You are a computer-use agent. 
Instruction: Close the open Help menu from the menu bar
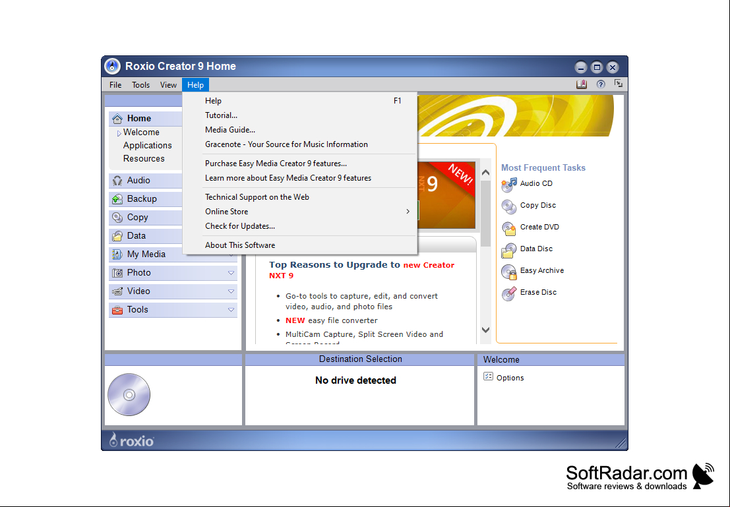tap(196, 85)
